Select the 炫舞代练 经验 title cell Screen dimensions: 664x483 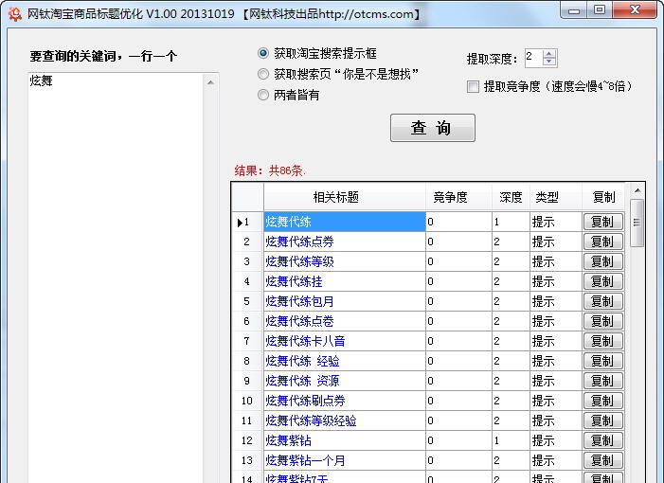344,361
